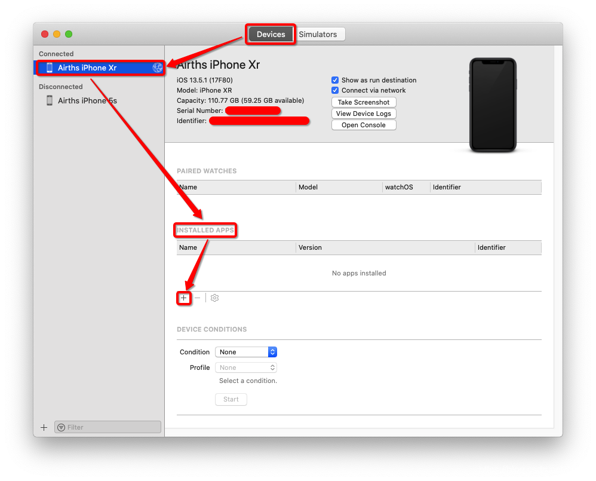
Task: Click the filter icon in search field
Action: tap(61, 427)
